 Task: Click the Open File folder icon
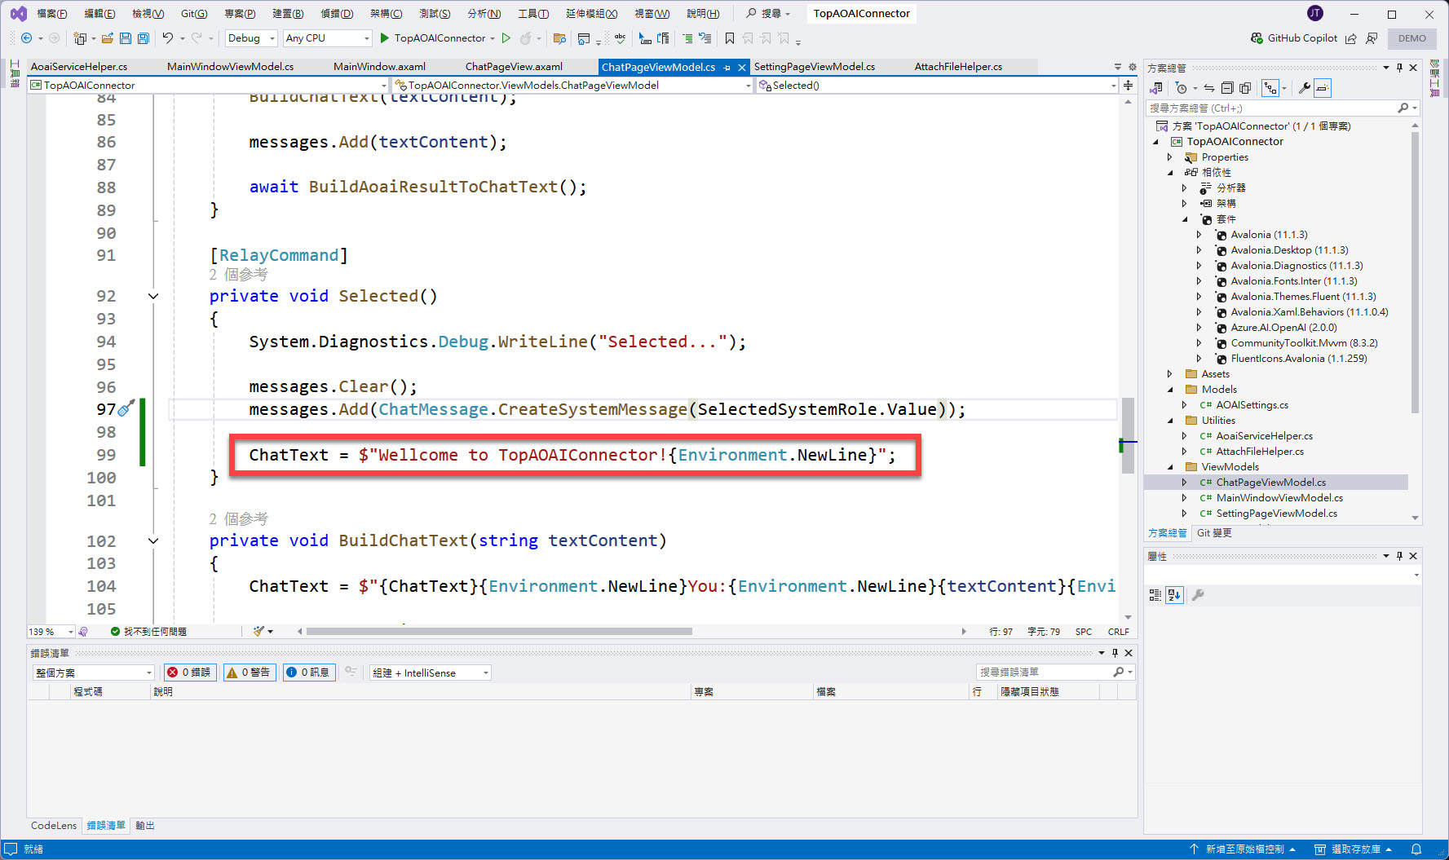click(x=107, y=38)
